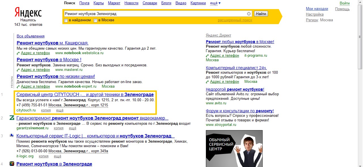Viewport: 363px width, 167px height.
Task: Click the phone icon under the it-programs.ru ad
Action: (208, 56)
